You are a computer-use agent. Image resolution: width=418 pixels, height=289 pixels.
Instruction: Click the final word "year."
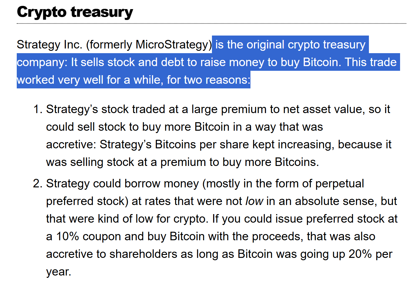coord(58,272)
